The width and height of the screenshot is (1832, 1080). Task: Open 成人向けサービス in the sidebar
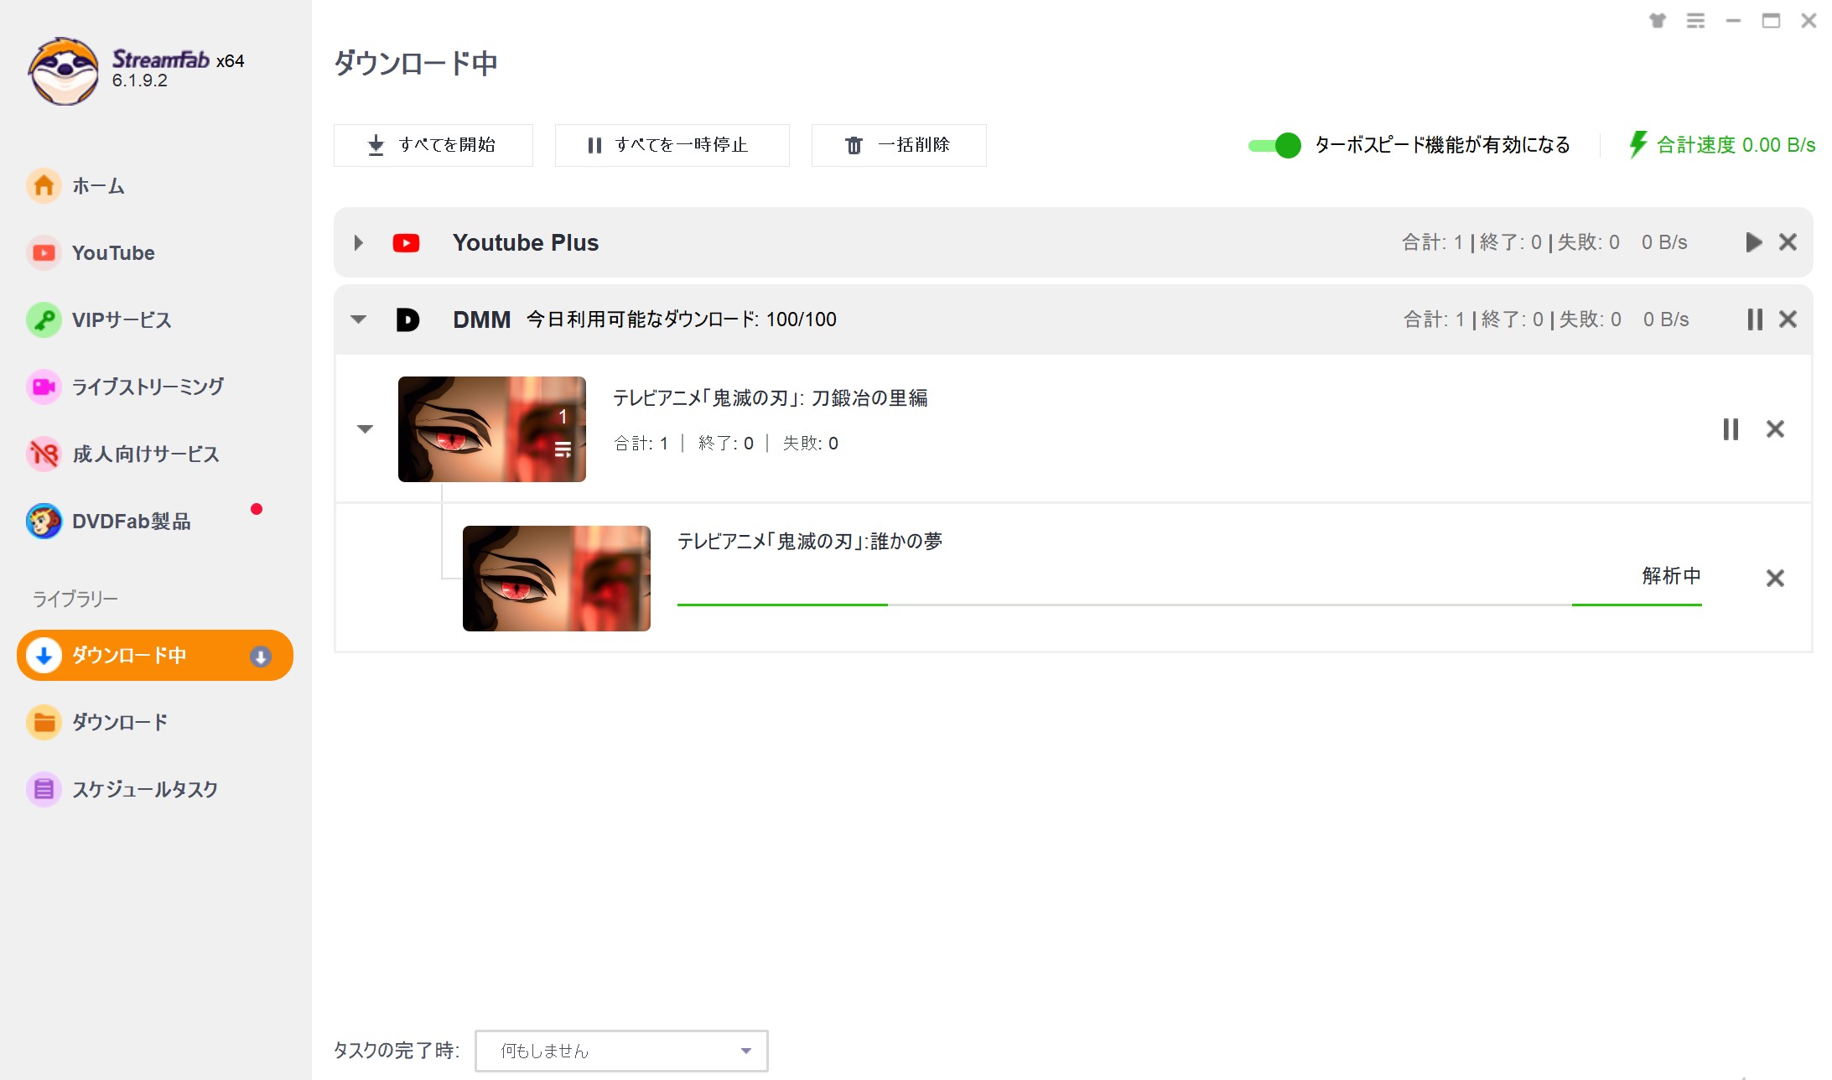point(145,454)
